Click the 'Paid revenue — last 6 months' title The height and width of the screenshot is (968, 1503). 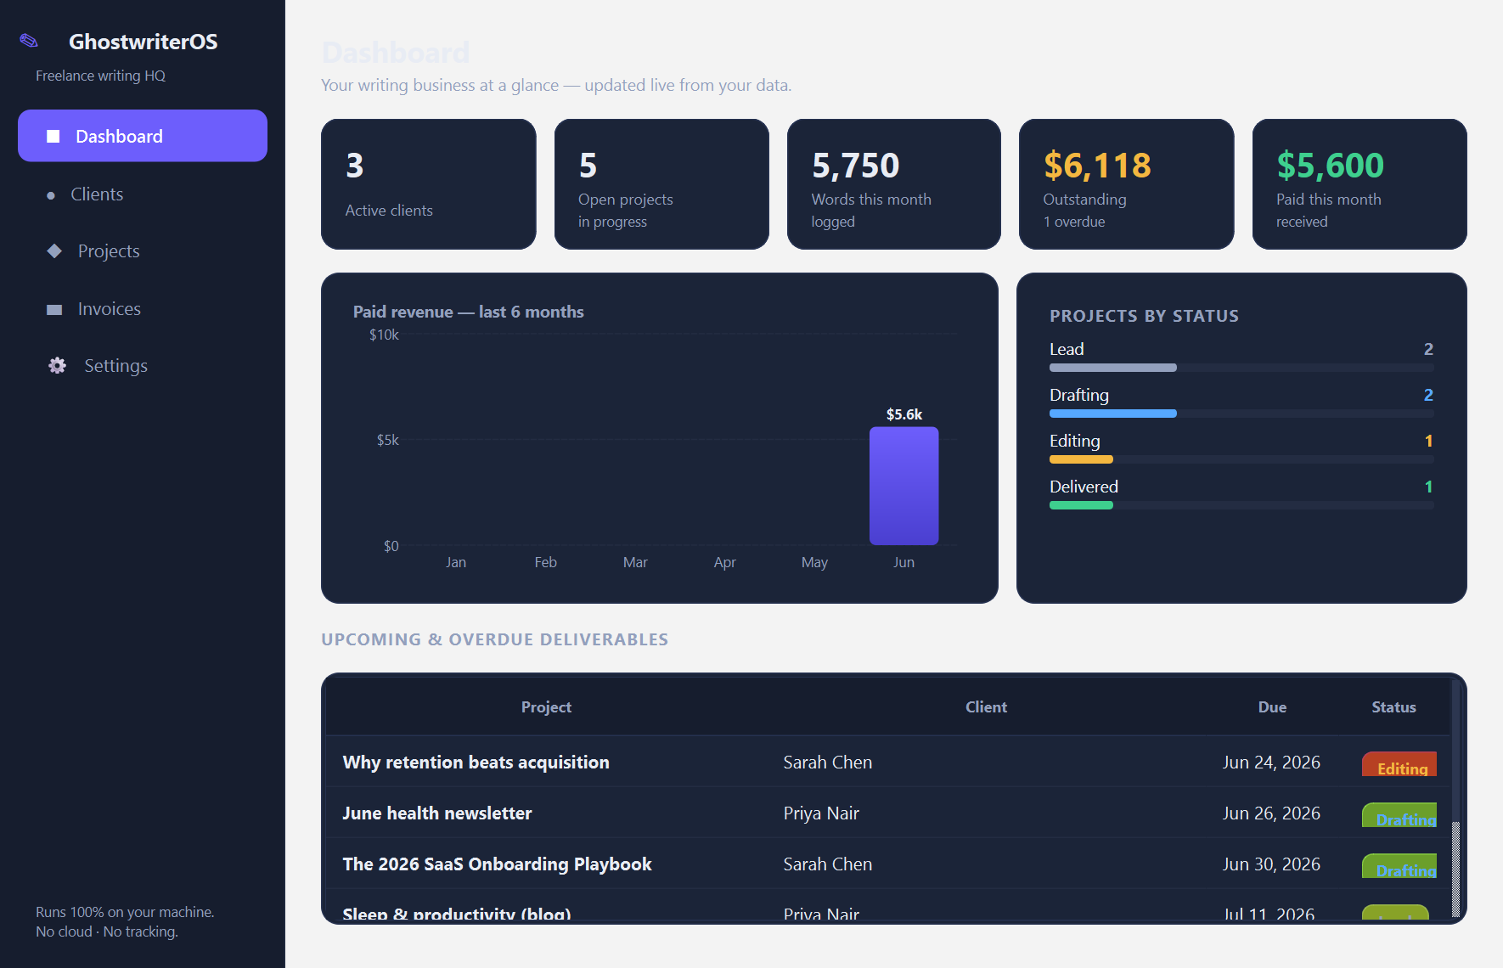468,312
